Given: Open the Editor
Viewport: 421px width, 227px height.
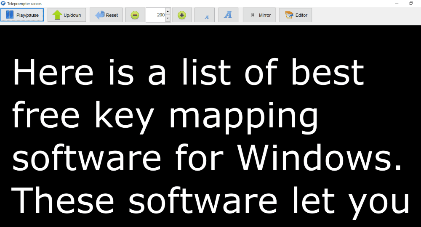Looking at the screenshot, I should pos(296,15).
